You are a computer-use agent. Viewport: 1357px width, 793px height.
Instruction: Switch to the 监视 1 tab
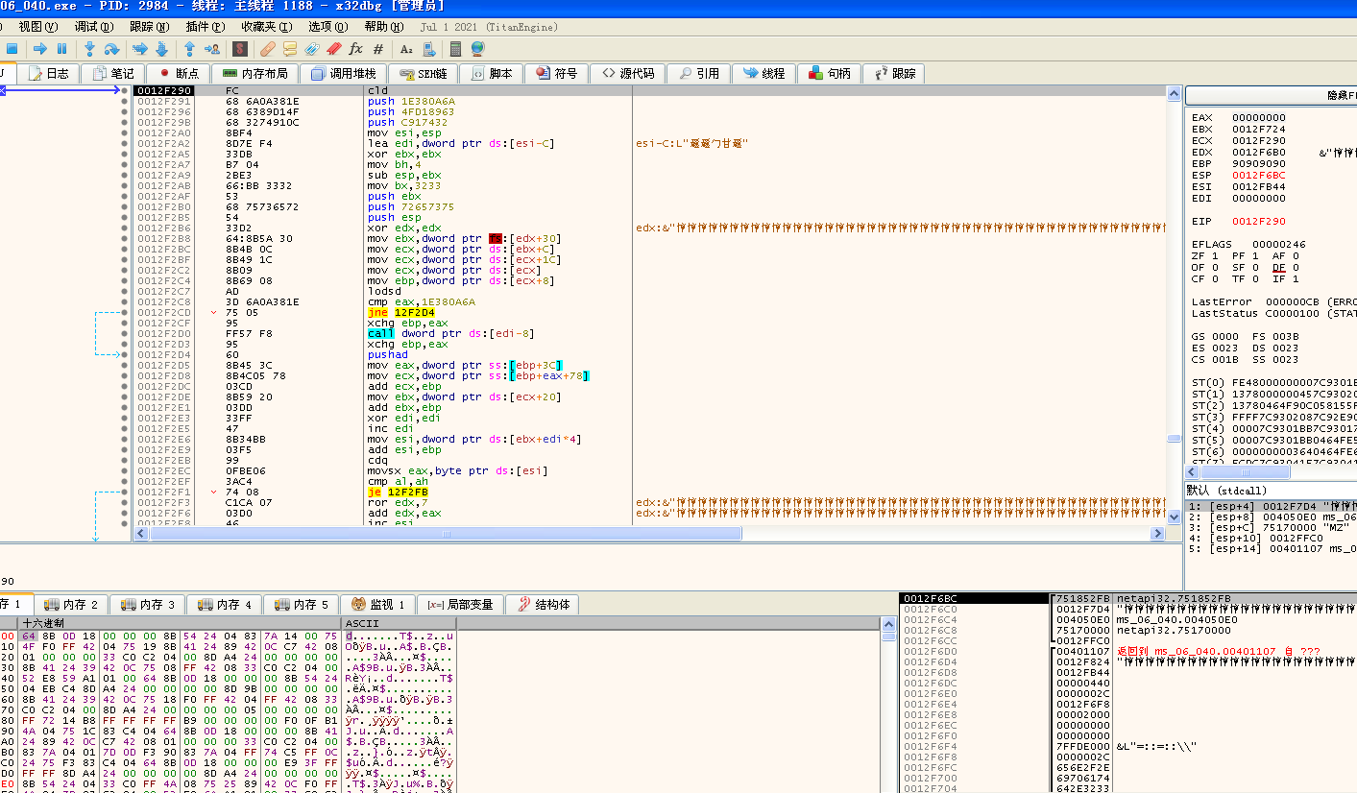point(381,604)
